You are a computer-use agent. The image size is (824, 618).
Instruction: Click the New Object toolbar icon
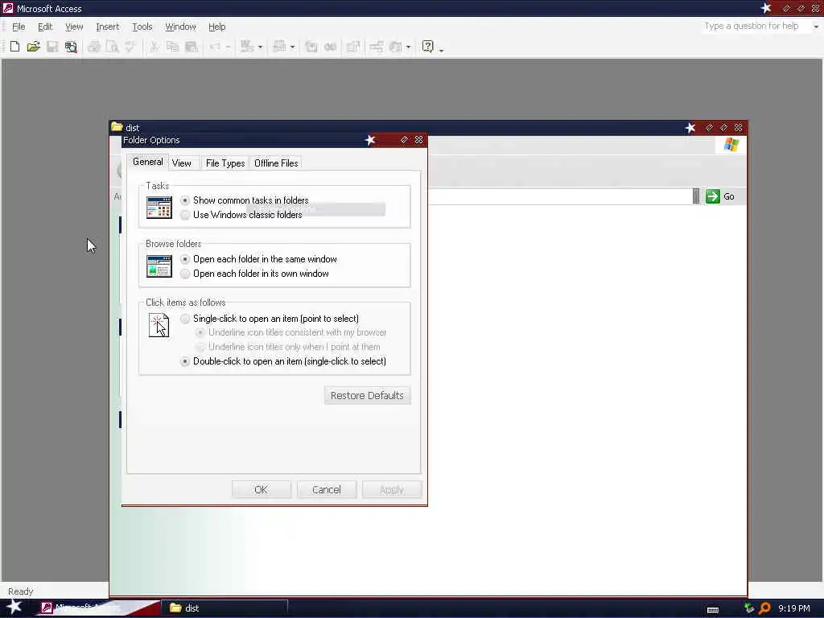click(395, 47)
